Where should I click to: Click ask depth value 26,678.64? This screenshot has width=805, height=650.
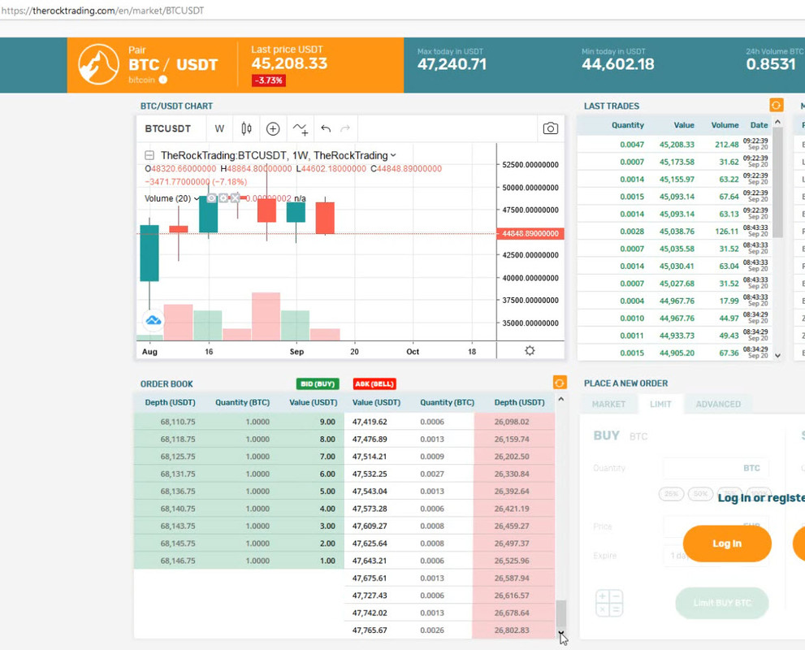(512, 613)
